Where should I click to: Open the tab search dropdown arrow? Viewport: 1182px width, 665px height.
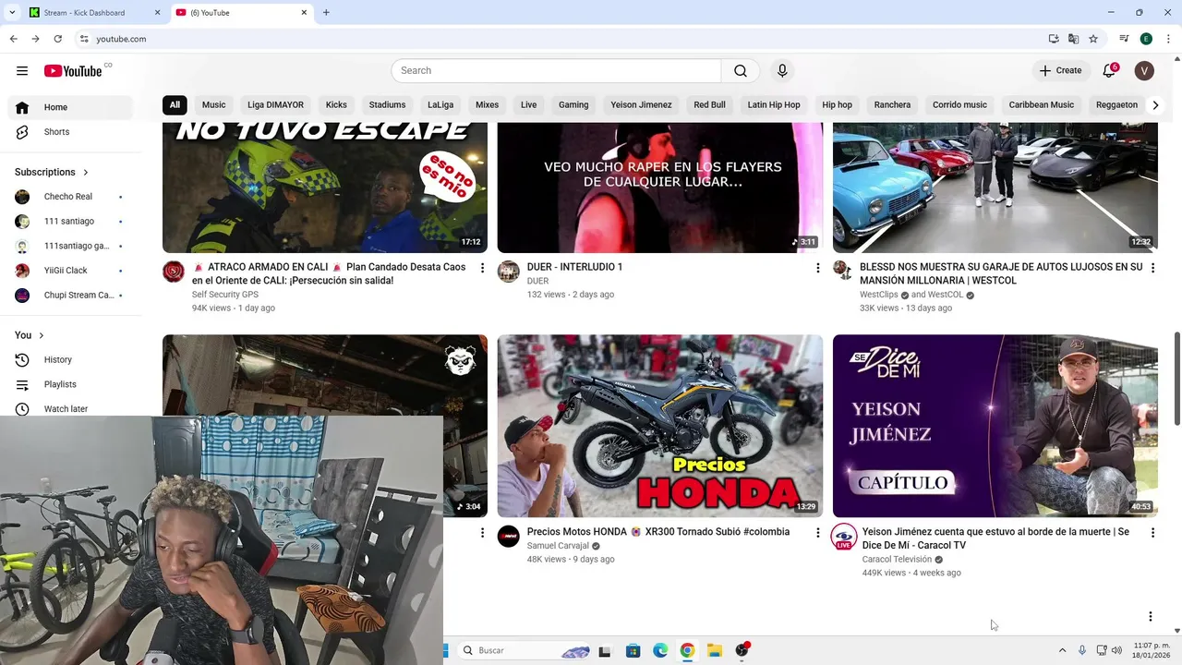coord(12,13)
